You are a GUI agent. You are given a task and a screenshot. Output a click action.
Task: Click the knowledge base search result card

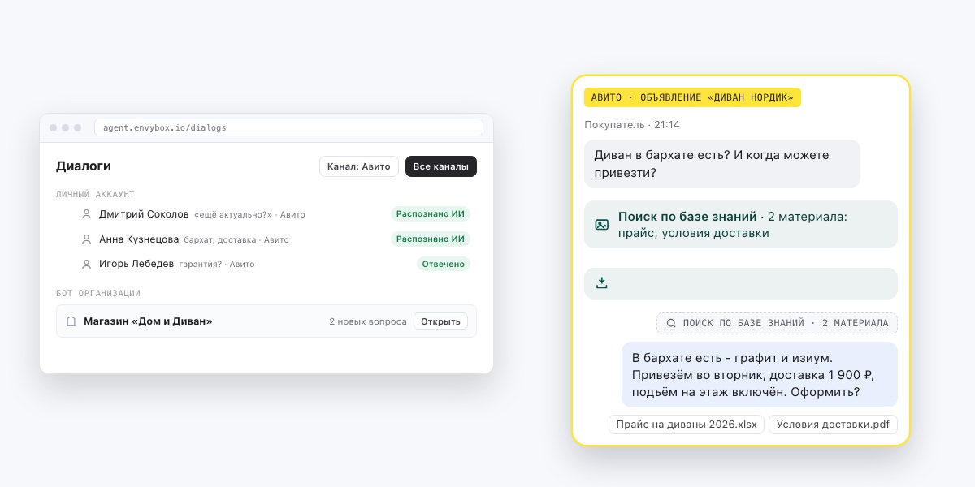(741, 225)
